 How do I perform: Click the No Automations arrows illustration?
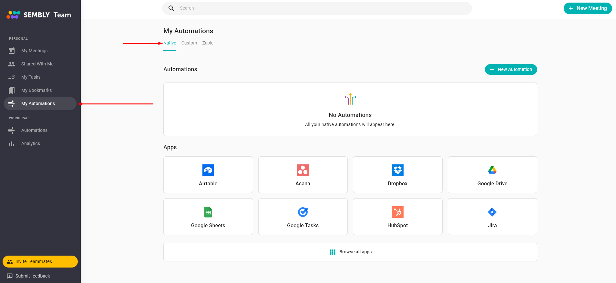click(350, 99)
